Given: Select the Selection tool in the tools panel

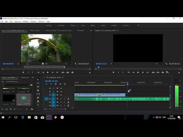Looking at the screenshot, I should pyautogui.click(x=38, y=80).
